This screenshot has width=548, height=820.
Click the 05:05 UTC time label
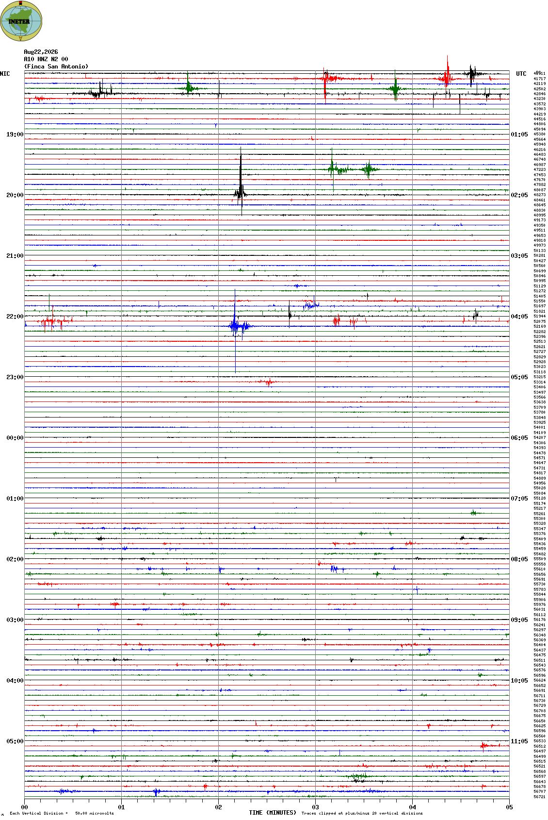tap(519, 377)
